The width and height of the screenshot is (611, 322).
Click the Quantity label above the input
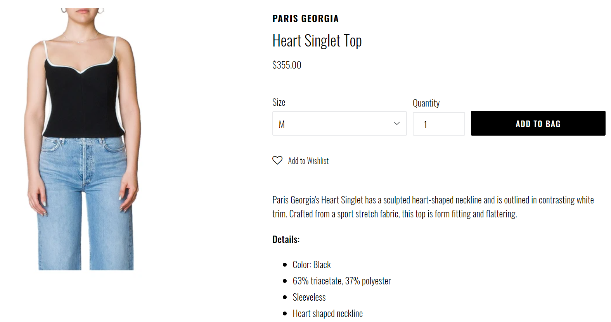click(x=426, y=103)
